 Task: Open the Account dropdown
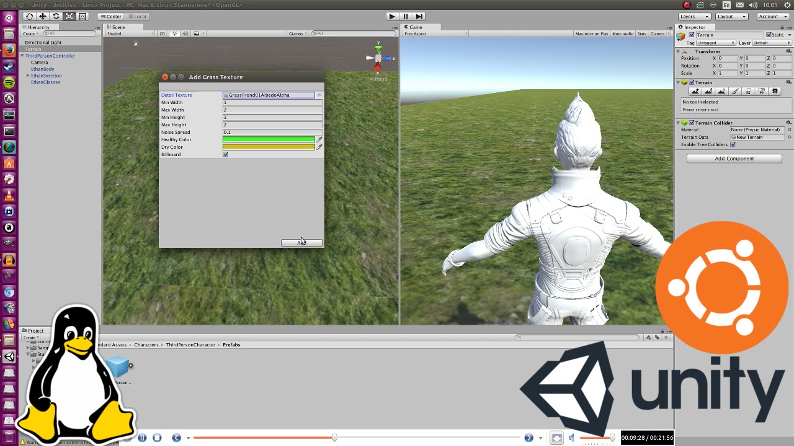pyautogui.click(x=772, y=16)
